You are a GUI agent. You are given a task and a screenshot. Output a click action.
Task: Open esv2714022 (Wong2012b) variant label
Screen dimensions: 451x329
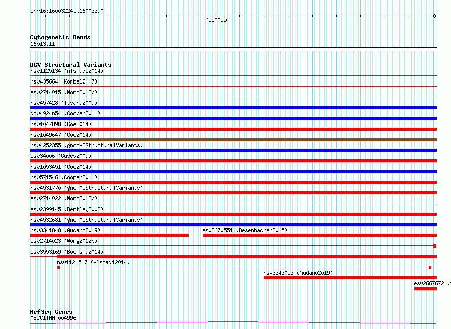tap(64, 198)
